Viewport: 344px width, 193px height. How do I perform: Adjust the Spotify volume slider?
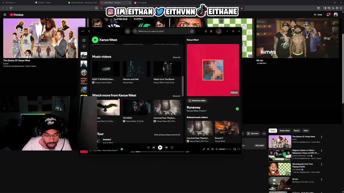(x=225, y=149)
